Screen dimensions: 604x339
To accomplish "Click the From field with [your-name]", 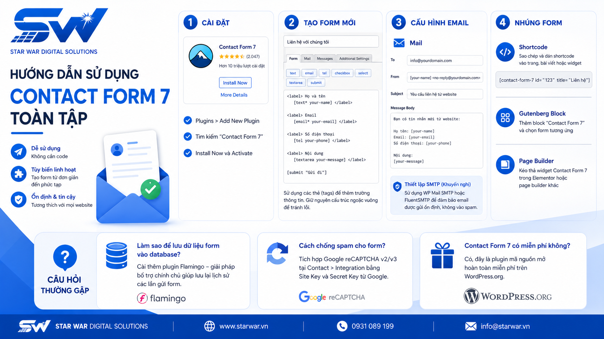I will tap(445, 77).
